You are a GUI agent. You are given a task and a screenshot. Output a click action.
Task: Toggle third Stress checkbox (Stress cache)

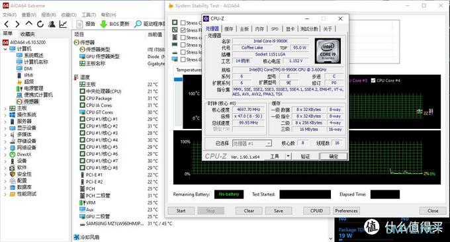point(183,38)
